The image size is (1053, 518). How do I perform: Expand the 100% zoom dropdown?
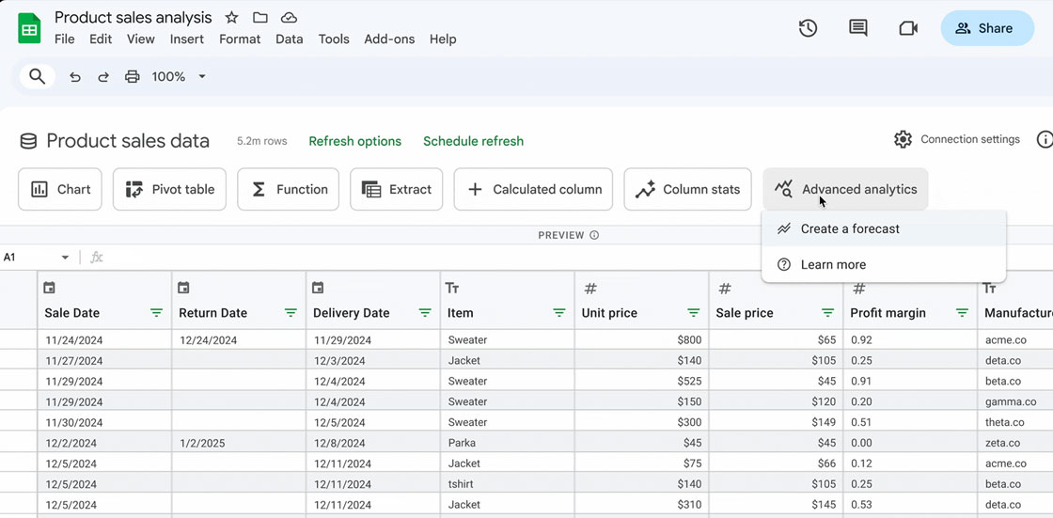click(x=201, y=76)
